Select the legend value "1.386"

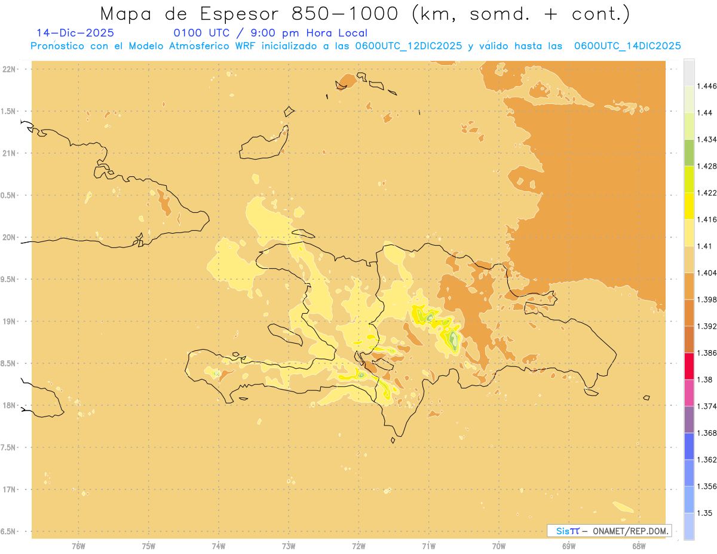pos(707,353)
